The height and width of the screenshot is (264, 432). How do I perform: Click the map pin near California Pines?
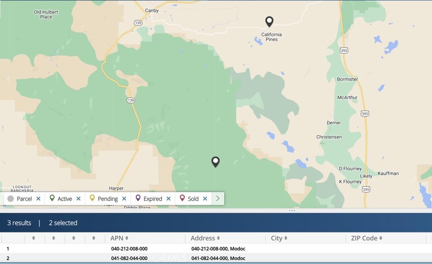pyautogui.click(x=269, y=21)
